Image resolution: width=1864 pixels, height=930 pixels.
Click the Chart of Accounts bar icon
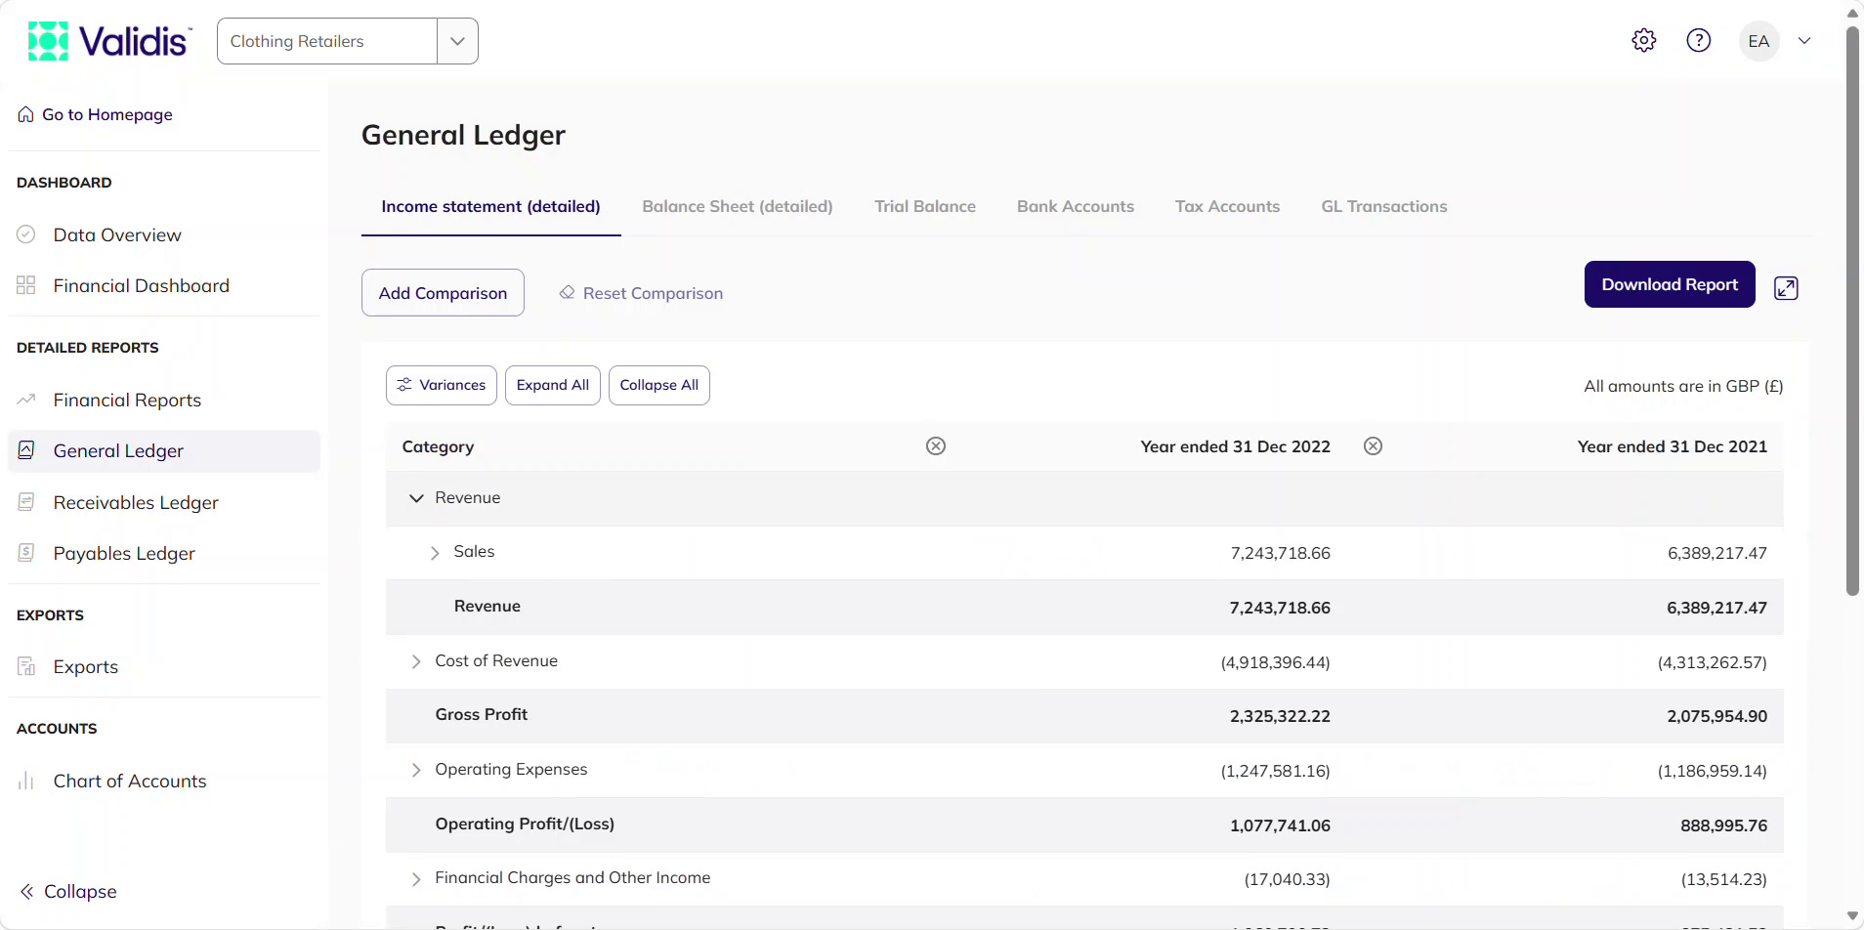tap(26, 781)
